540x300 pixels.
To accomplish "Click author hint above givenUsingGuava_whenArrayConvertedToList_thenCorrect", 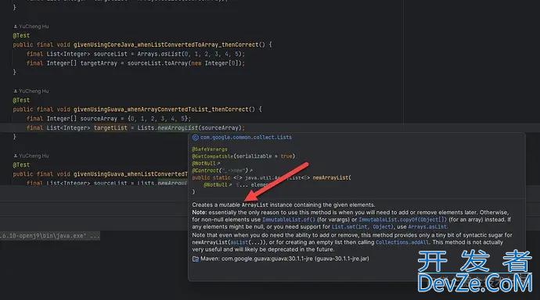I will coord(31,91).
